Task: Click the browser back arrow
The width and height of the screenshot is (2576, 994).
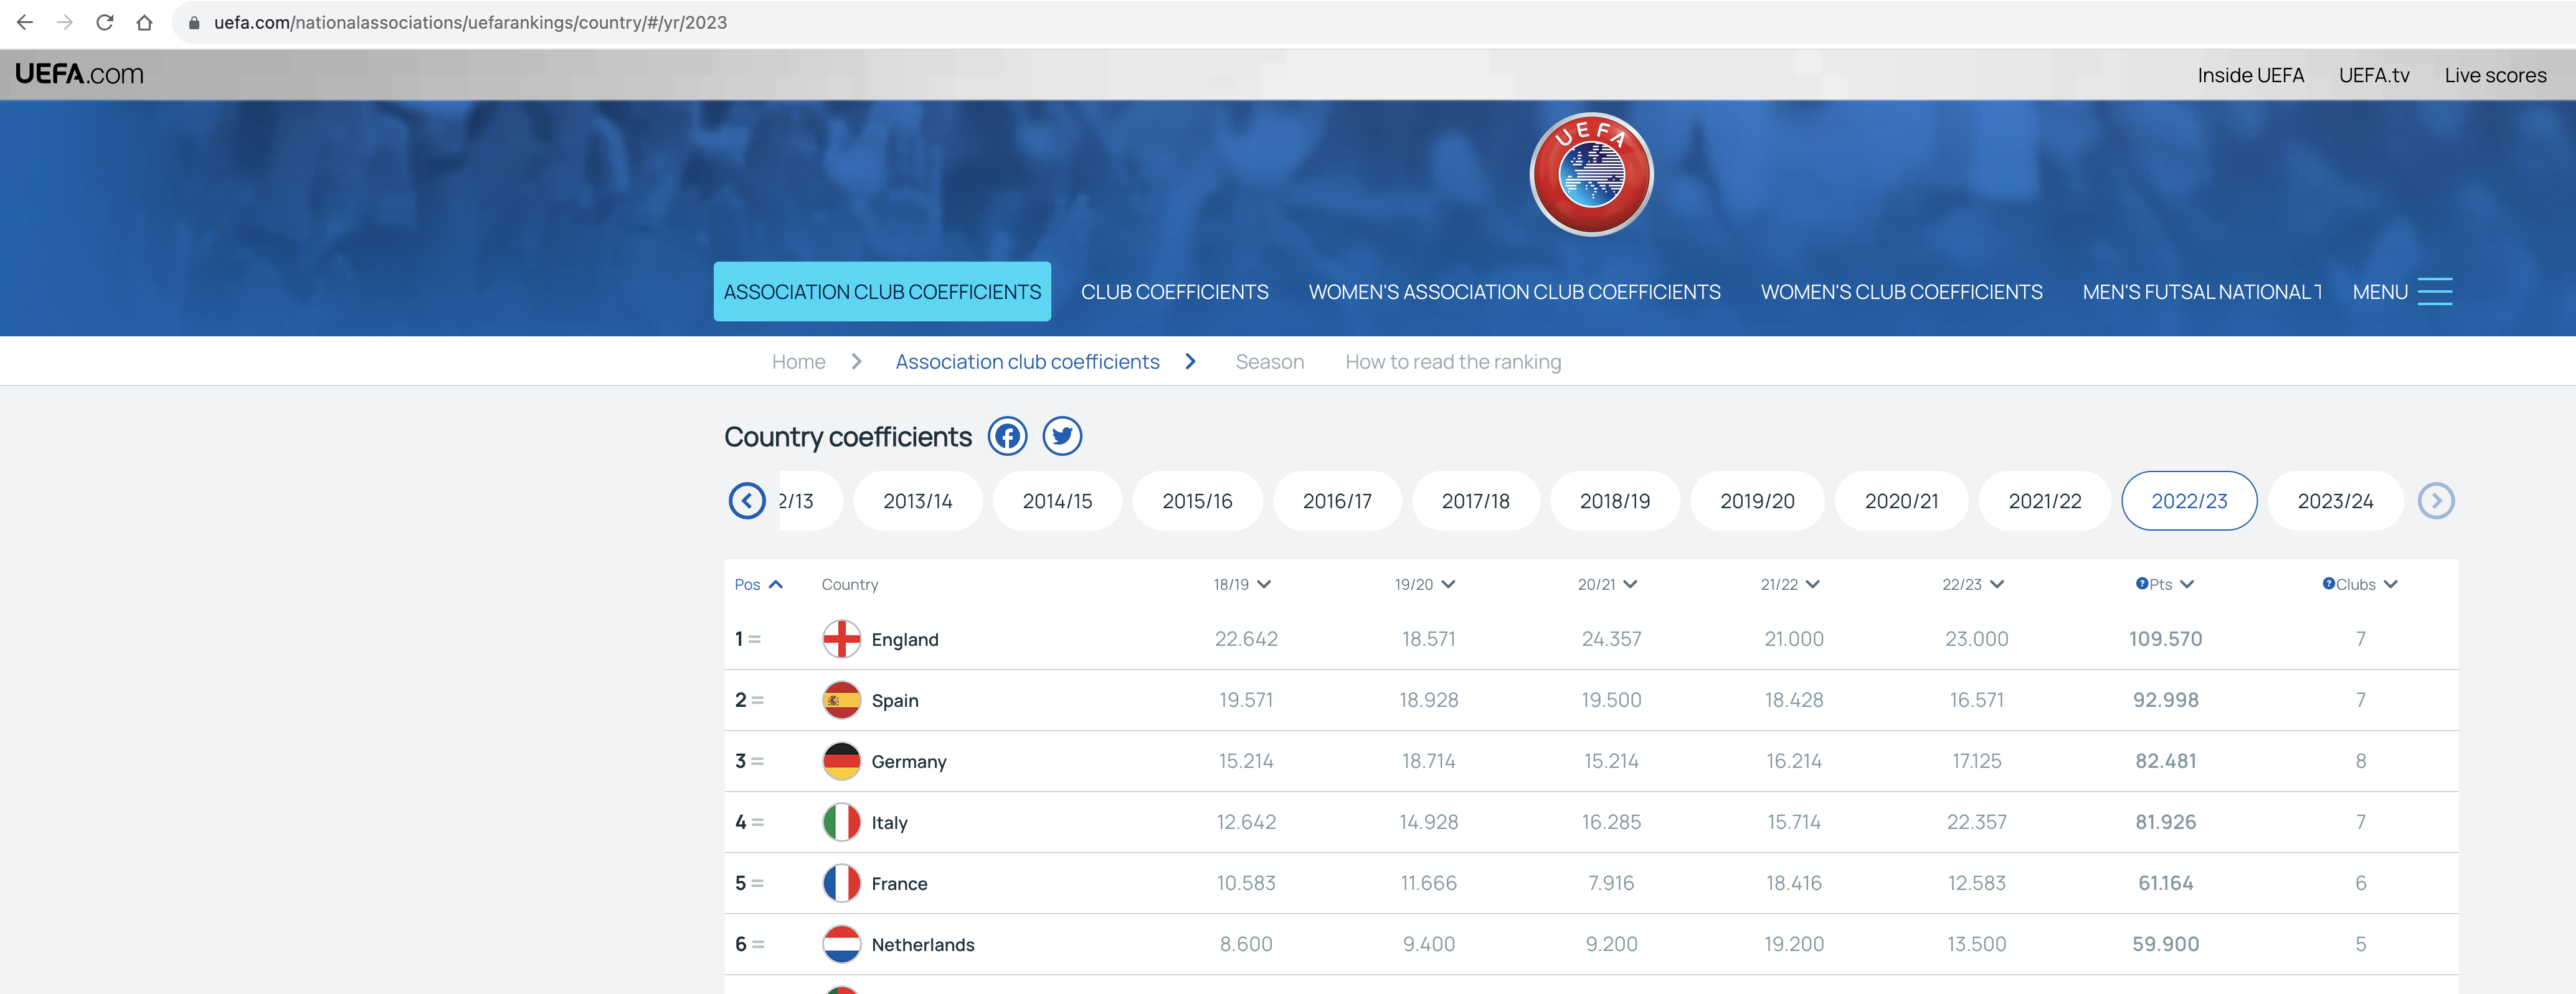Action: pyautogui.click(x=25, y=22)
